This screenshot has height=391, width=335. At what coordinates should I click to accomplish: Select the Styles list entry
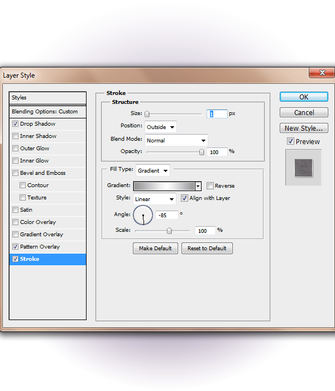(47, 98)
